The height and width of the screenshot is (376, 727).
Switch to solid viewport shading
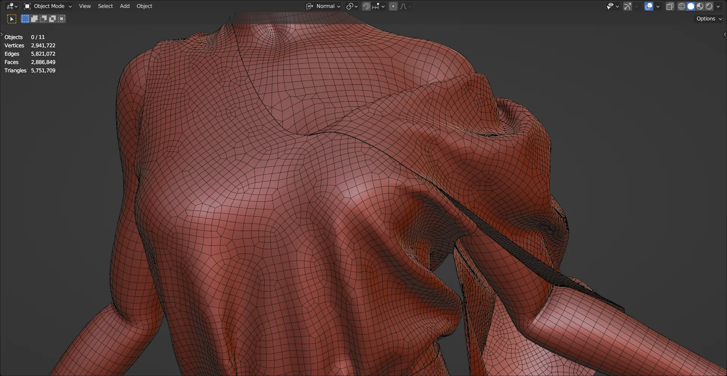click(691, 6)
